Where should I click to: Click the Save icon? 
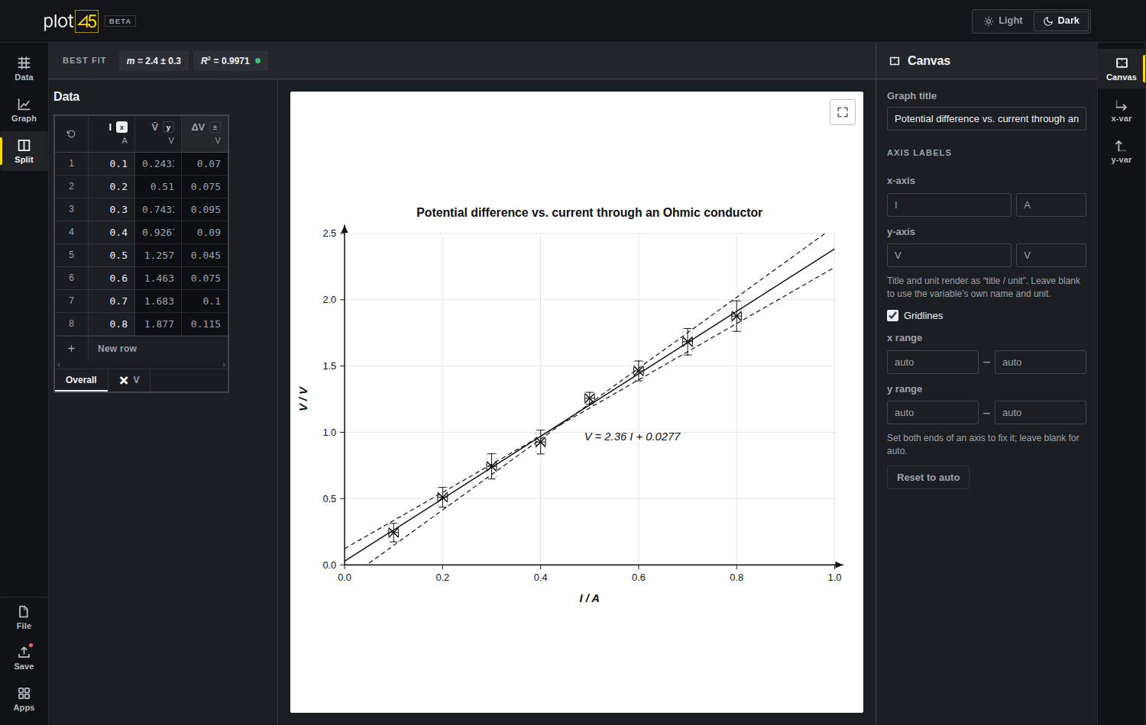coord(24,658)
